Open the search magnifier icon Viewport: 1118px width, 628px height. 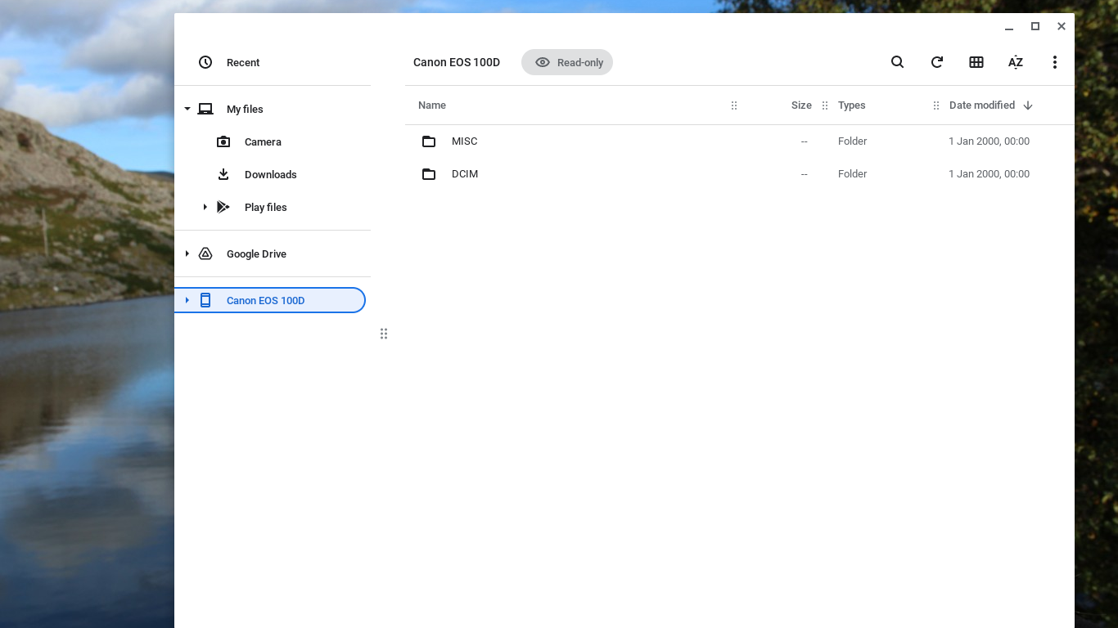pos(897,62)
